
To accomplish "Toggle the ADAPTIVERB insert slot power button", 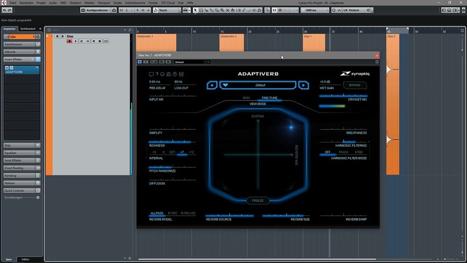I will 7,68.
